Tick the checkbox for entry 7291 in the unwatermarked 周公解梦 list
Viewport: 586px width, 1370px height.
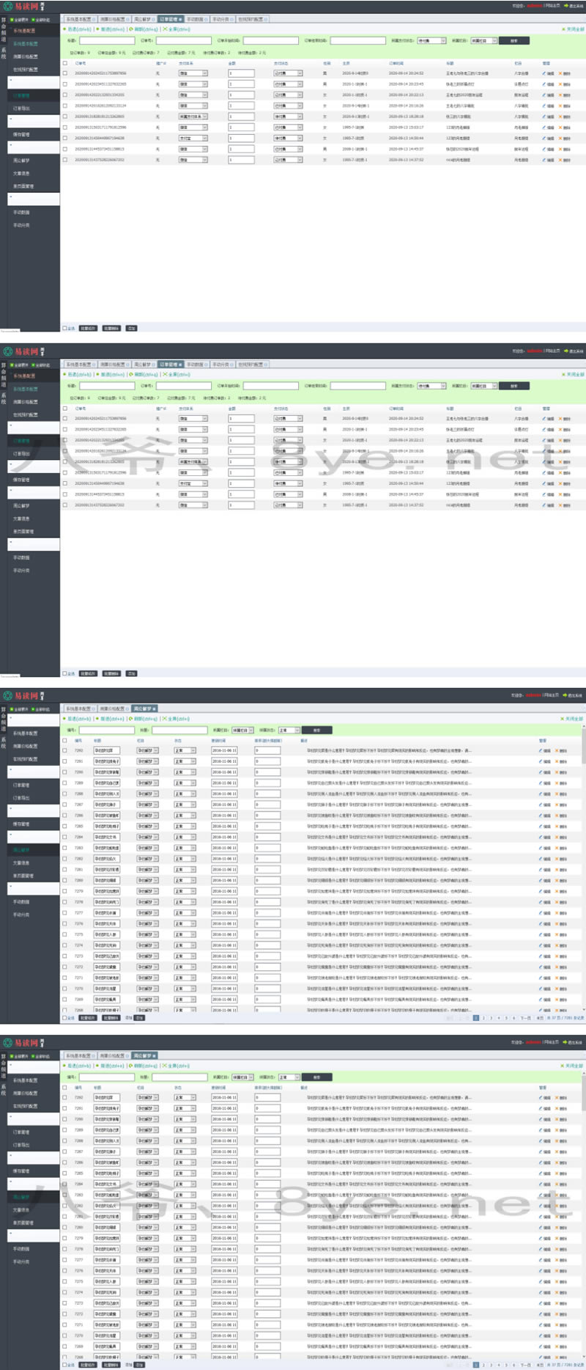(x=64, y=761)
